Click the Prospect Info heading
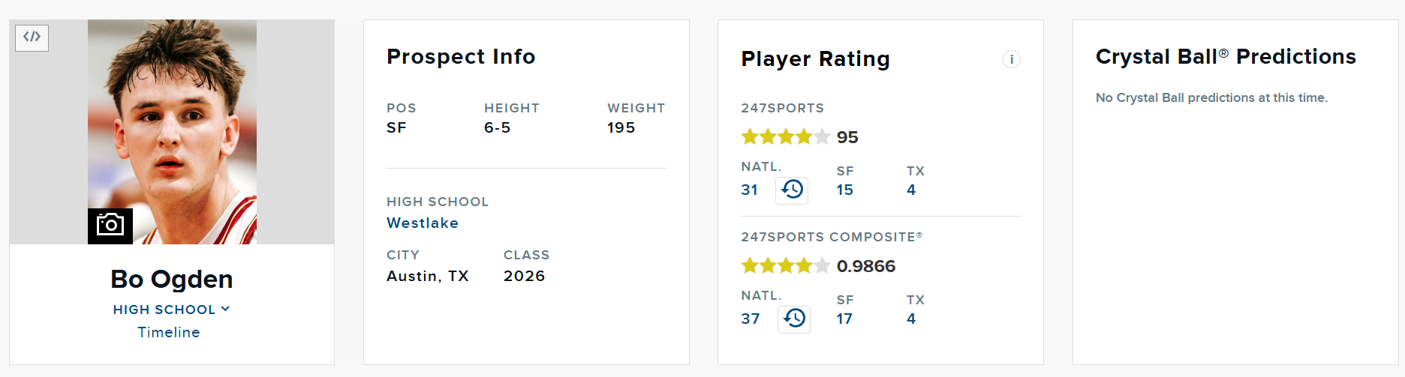1405x377 pixels. click(x=461, y=57)
